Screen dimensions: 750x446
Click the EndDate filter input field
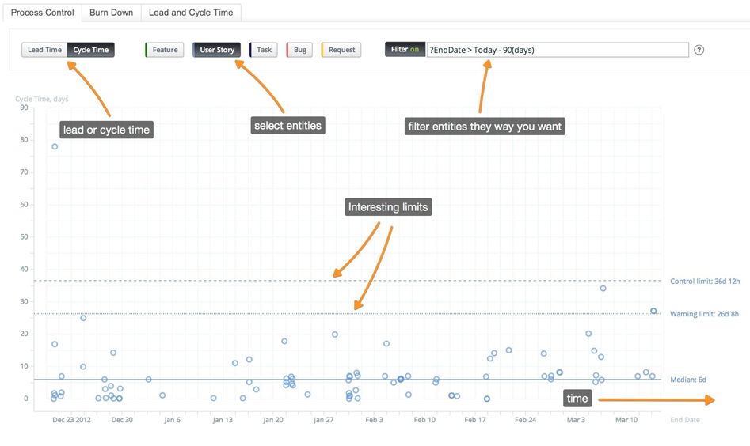557,50
